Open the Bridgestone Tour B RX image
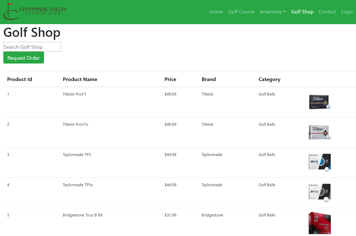356x236 pixels. (x=320, y=223)
